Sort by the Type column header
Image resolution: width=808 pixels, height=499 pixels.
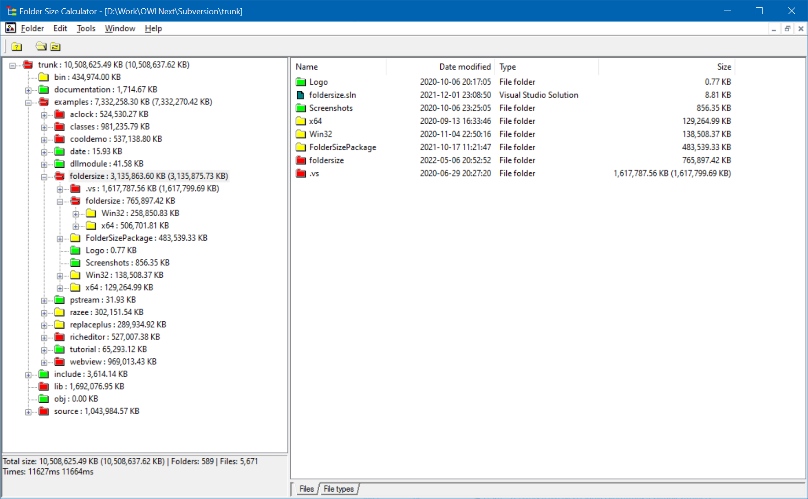[x=547, y=67]
